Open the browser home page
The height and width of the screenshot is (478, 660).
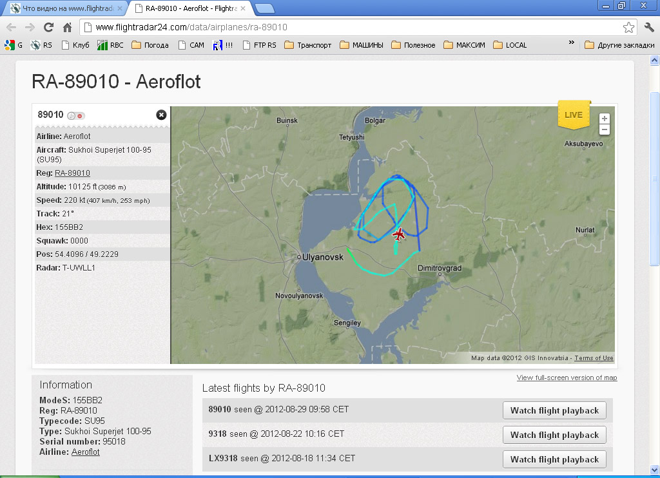click(67, 27)
